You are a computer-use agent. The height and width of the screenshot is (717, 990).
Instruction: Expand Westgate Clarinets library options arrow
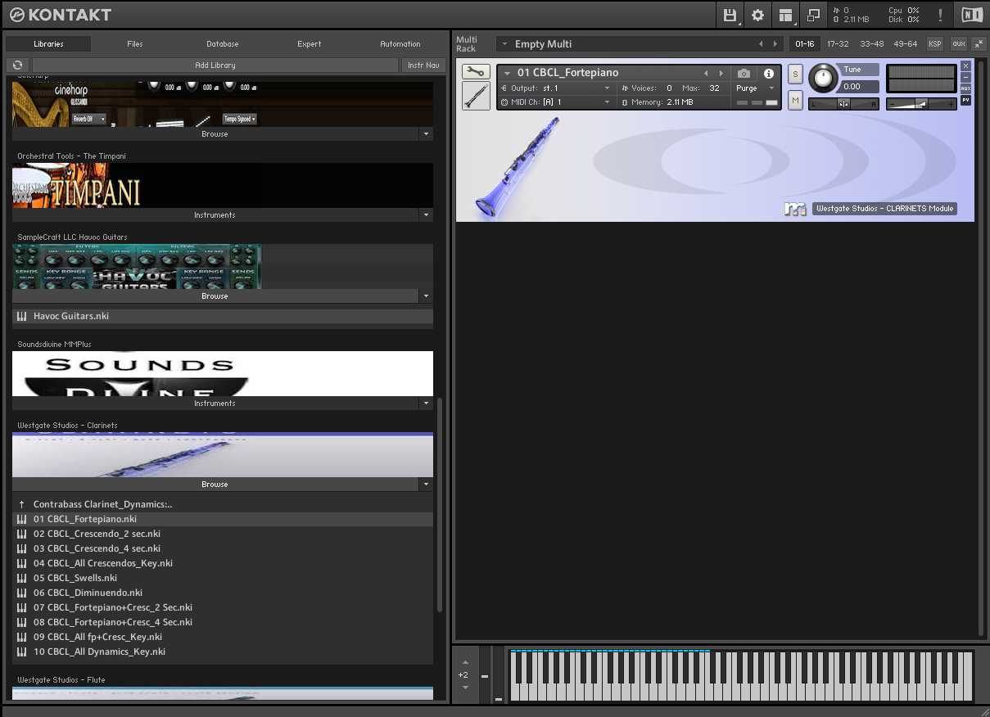click(425, 485)
